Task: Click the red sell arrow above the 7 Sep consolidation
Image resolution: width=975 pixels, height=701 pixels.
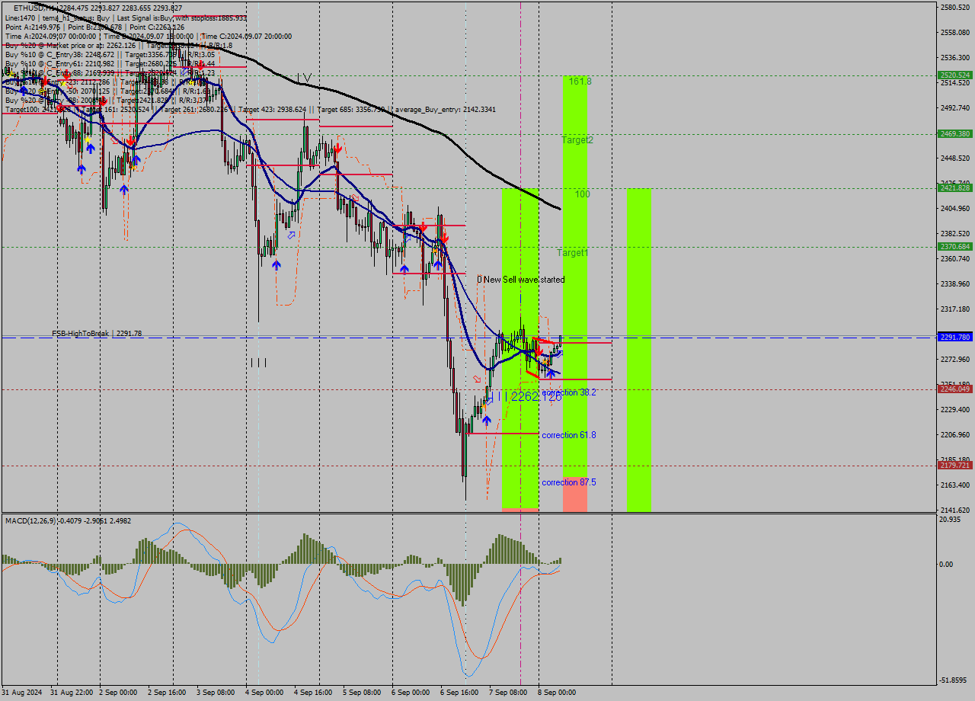Action: coord(539,351)
